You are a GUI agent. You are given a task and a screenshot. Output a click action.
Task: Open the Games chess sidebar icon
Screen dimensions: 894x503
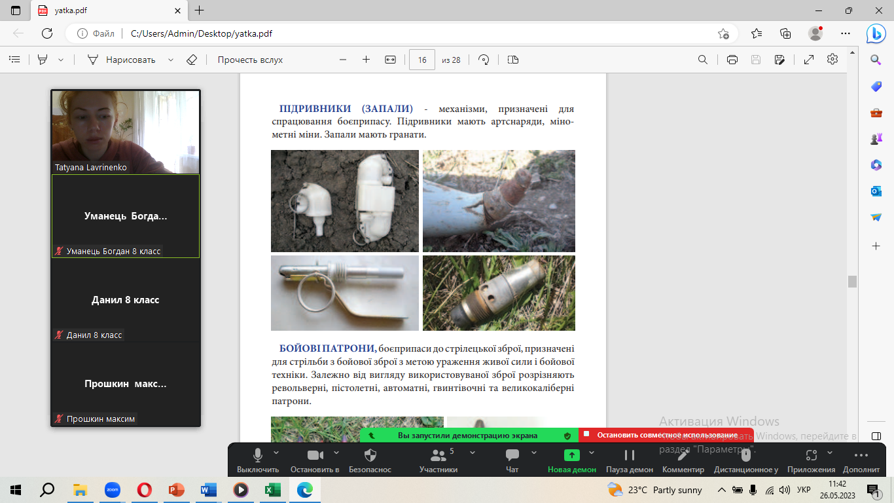876,139
